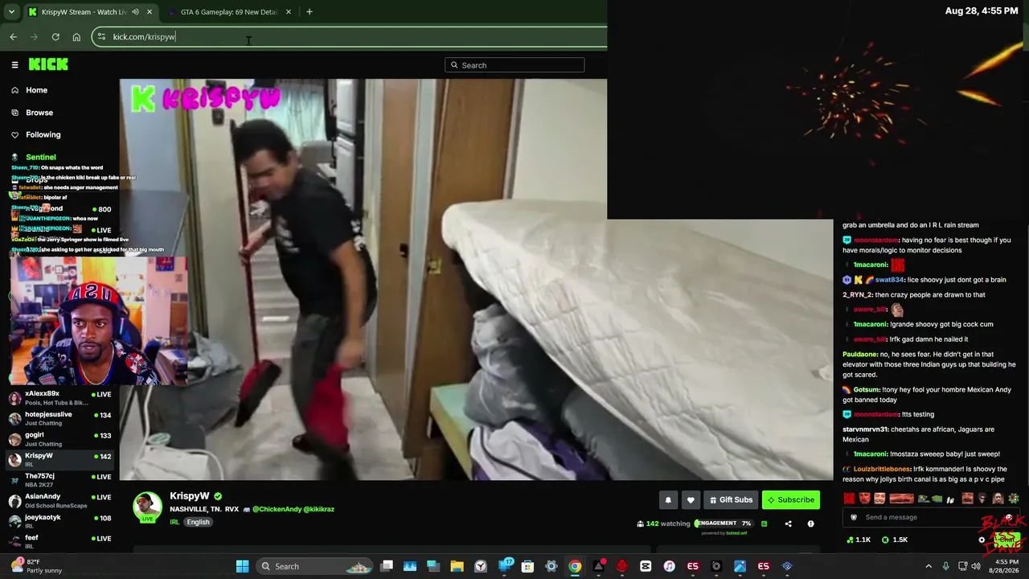The width and height of the screenshot is (1029, 579).
Task: Open AsianAndy channel in the sidebar
Action: tap(60, 501)
